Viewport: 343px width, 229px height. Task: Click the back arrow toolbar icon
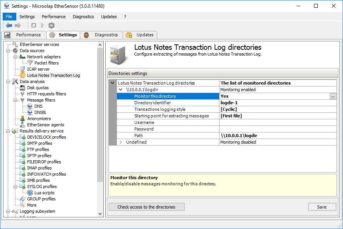(9, 25)
